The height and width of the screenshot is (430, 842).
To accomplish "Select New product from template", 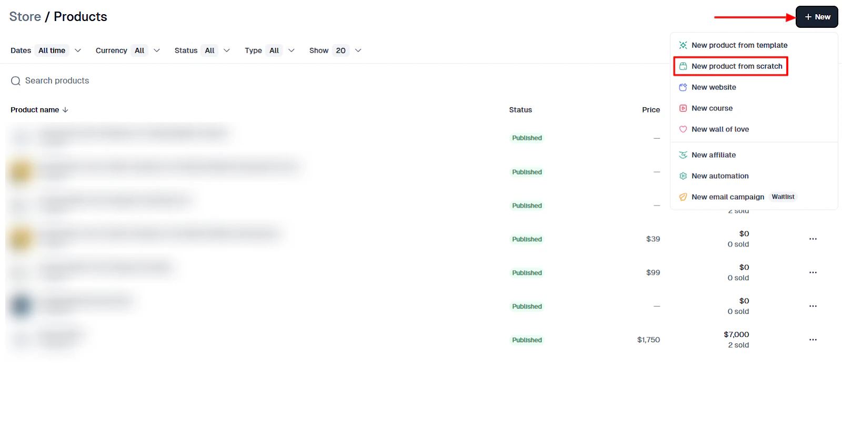I will pyautogui.click(x=754, y=45).
